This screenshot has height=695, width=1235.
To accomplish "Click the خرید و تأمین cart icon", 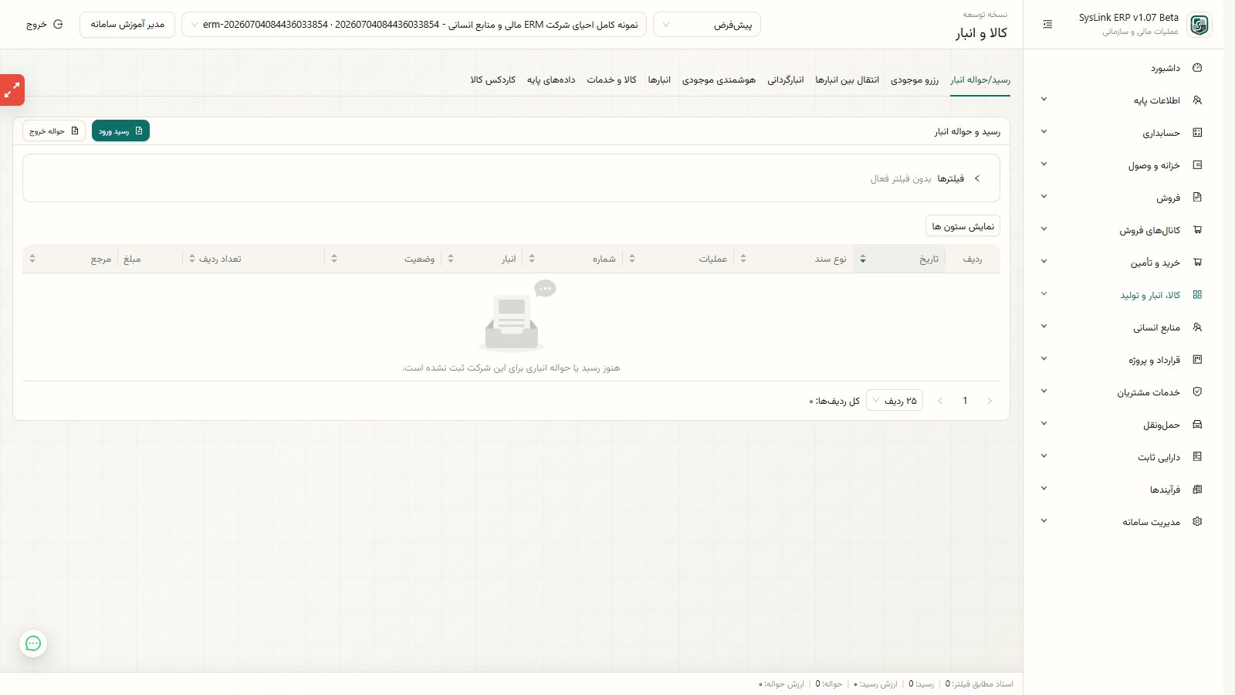I will 1197,263.
